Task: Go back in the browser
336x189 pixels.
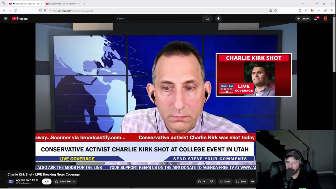Action: (4, 10)
